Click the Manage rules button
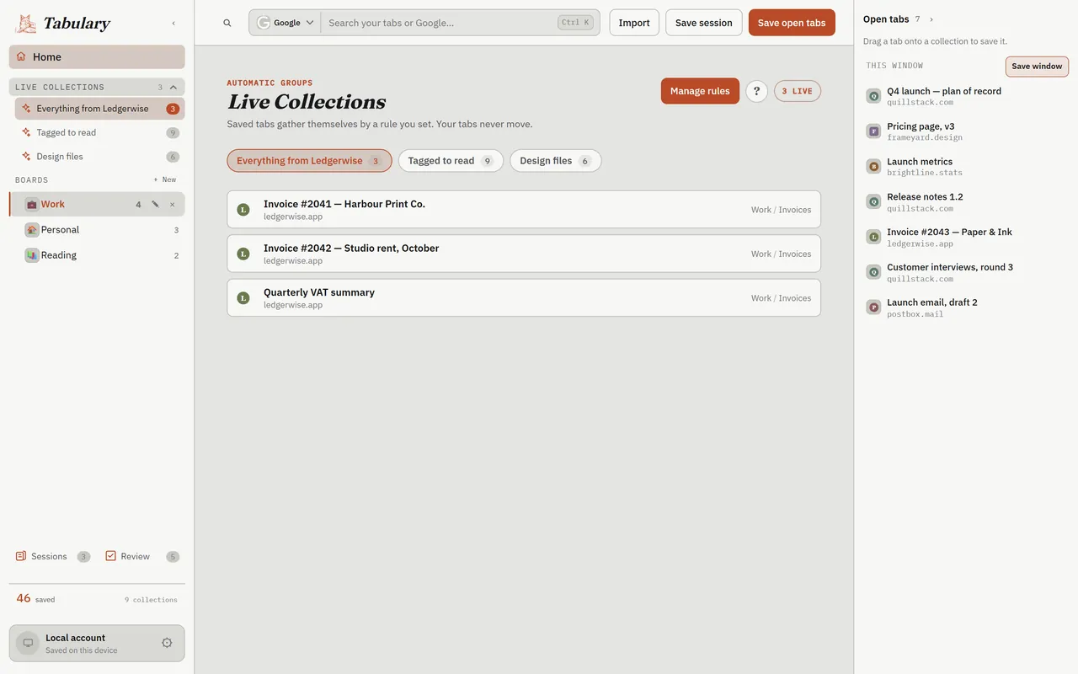This screenshot has height=674, width=1078. (700, 91)
